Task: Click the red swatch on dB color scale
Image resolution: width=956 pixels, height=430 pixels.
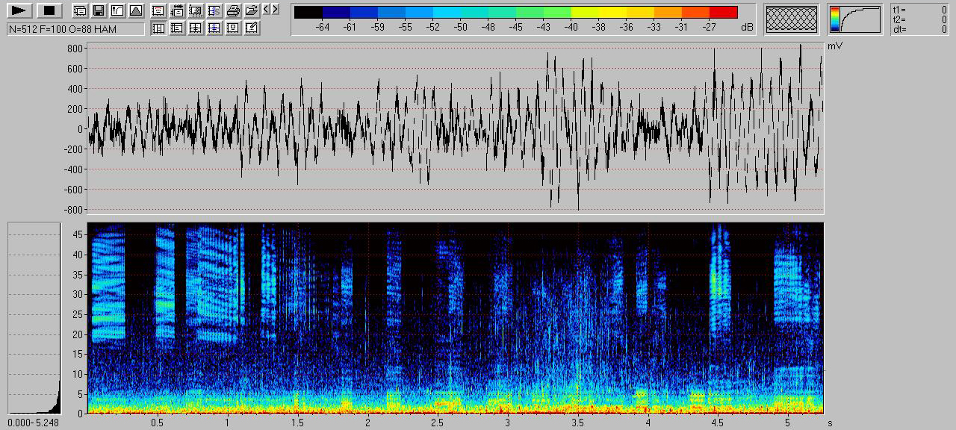Action: [x=723, y=12]
